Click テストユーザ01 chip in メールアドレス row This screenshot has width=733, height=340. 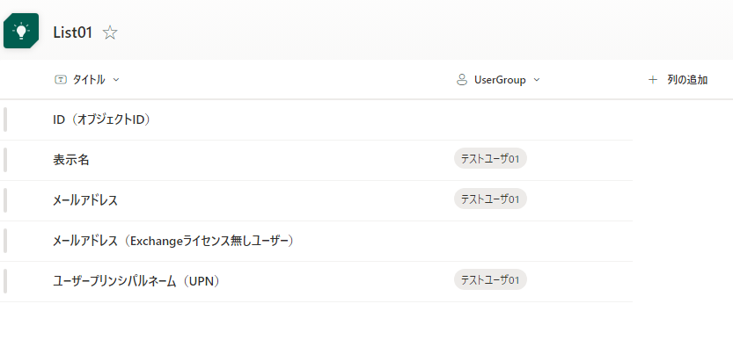click(490, 199)
